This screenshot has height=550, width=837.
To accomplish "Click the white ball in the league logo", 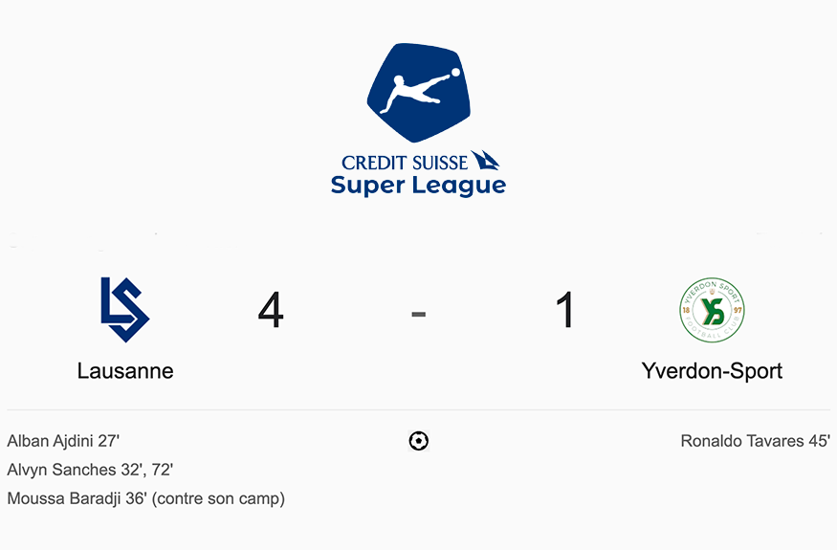I will click(x=455, y=73).
